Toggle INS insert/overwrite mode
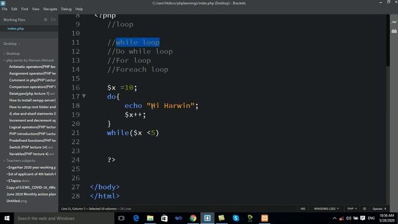398x224 pixels. [x=303, y=209]
